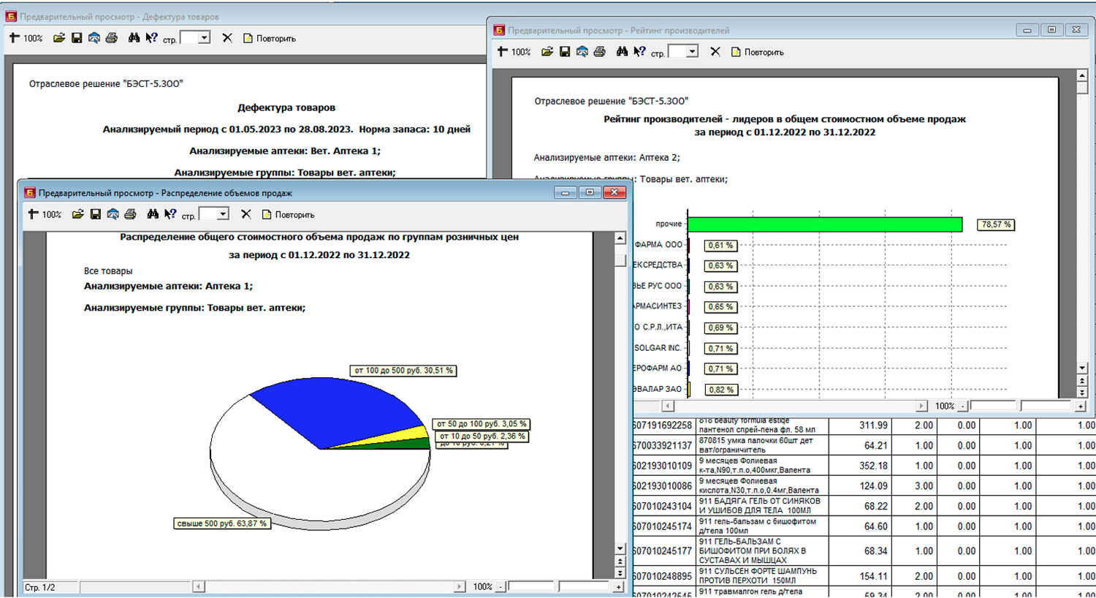Page indicator Стр. 1/2 in status bar

tap(40, 587)
